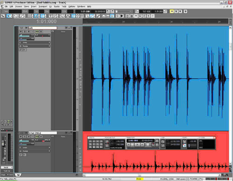Solo the hi hat track

pyautogui.click(x=25, y=136)
